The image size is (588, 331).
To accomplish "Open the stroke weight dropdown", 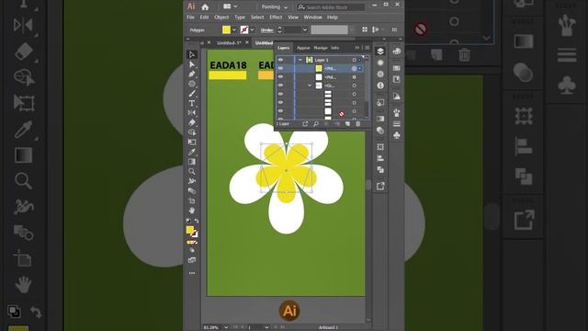I will (305, 29).
